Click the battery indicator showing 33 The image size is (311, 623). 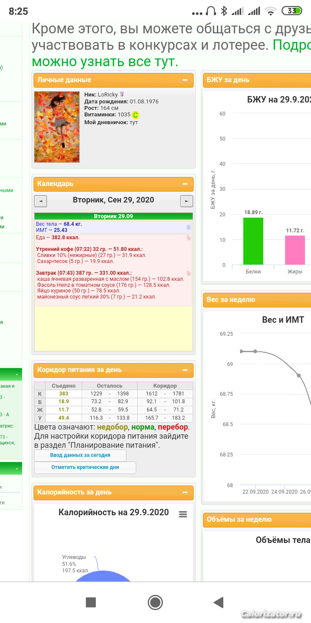click(292, 11)
